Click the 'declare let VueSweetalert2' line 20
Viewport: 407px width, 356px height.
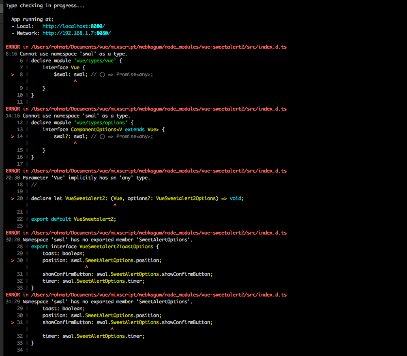[x=137, y=198]
